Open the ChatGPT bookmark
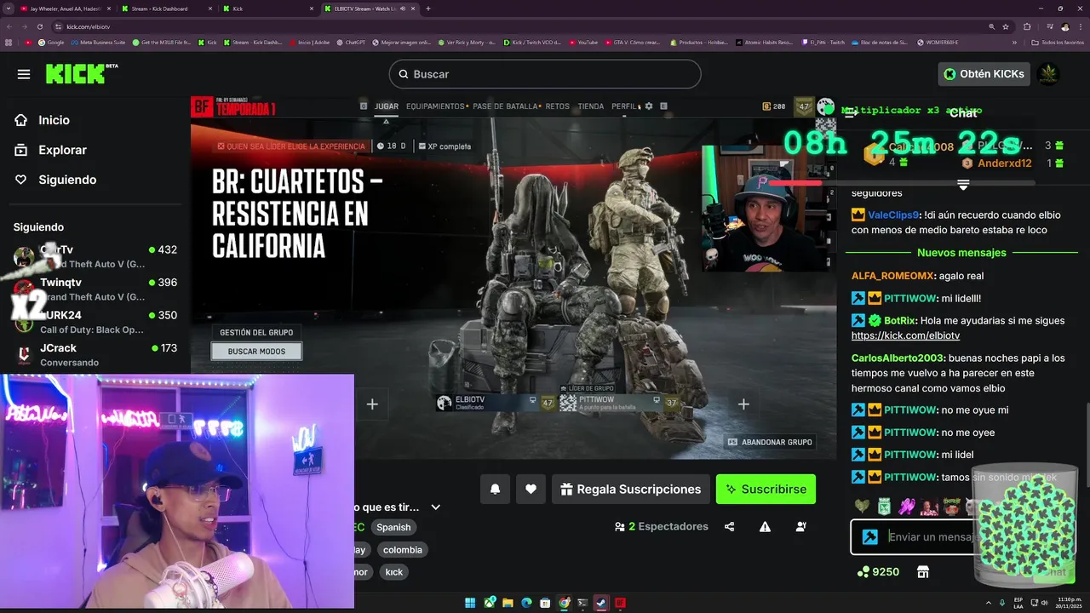1090x613 pixels. [x=351, y=42]
